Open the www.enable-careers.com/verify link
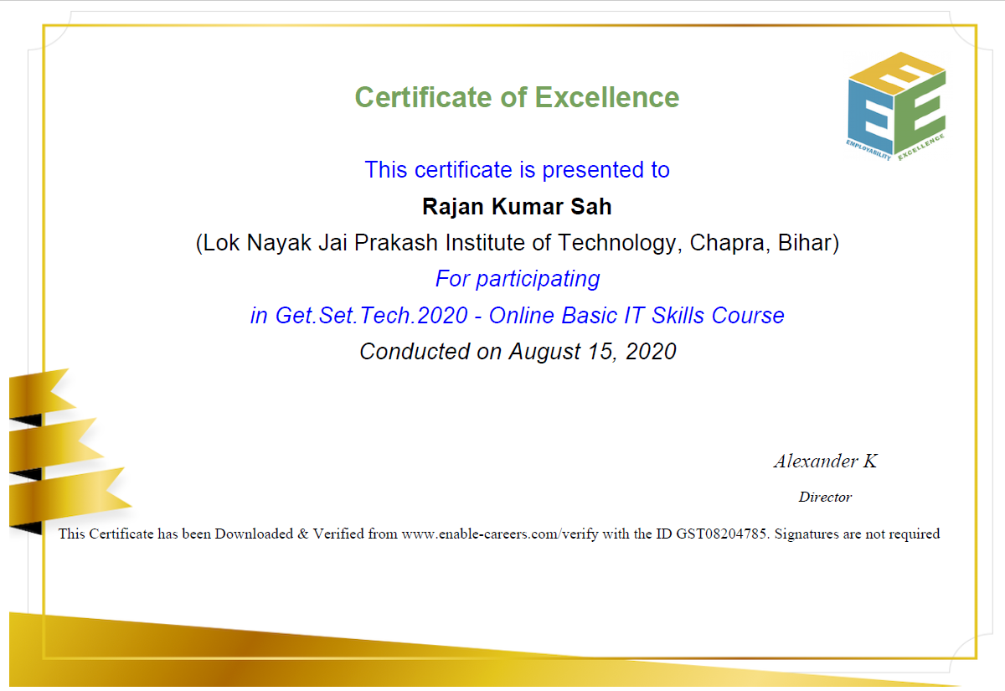 coord(500,534)
